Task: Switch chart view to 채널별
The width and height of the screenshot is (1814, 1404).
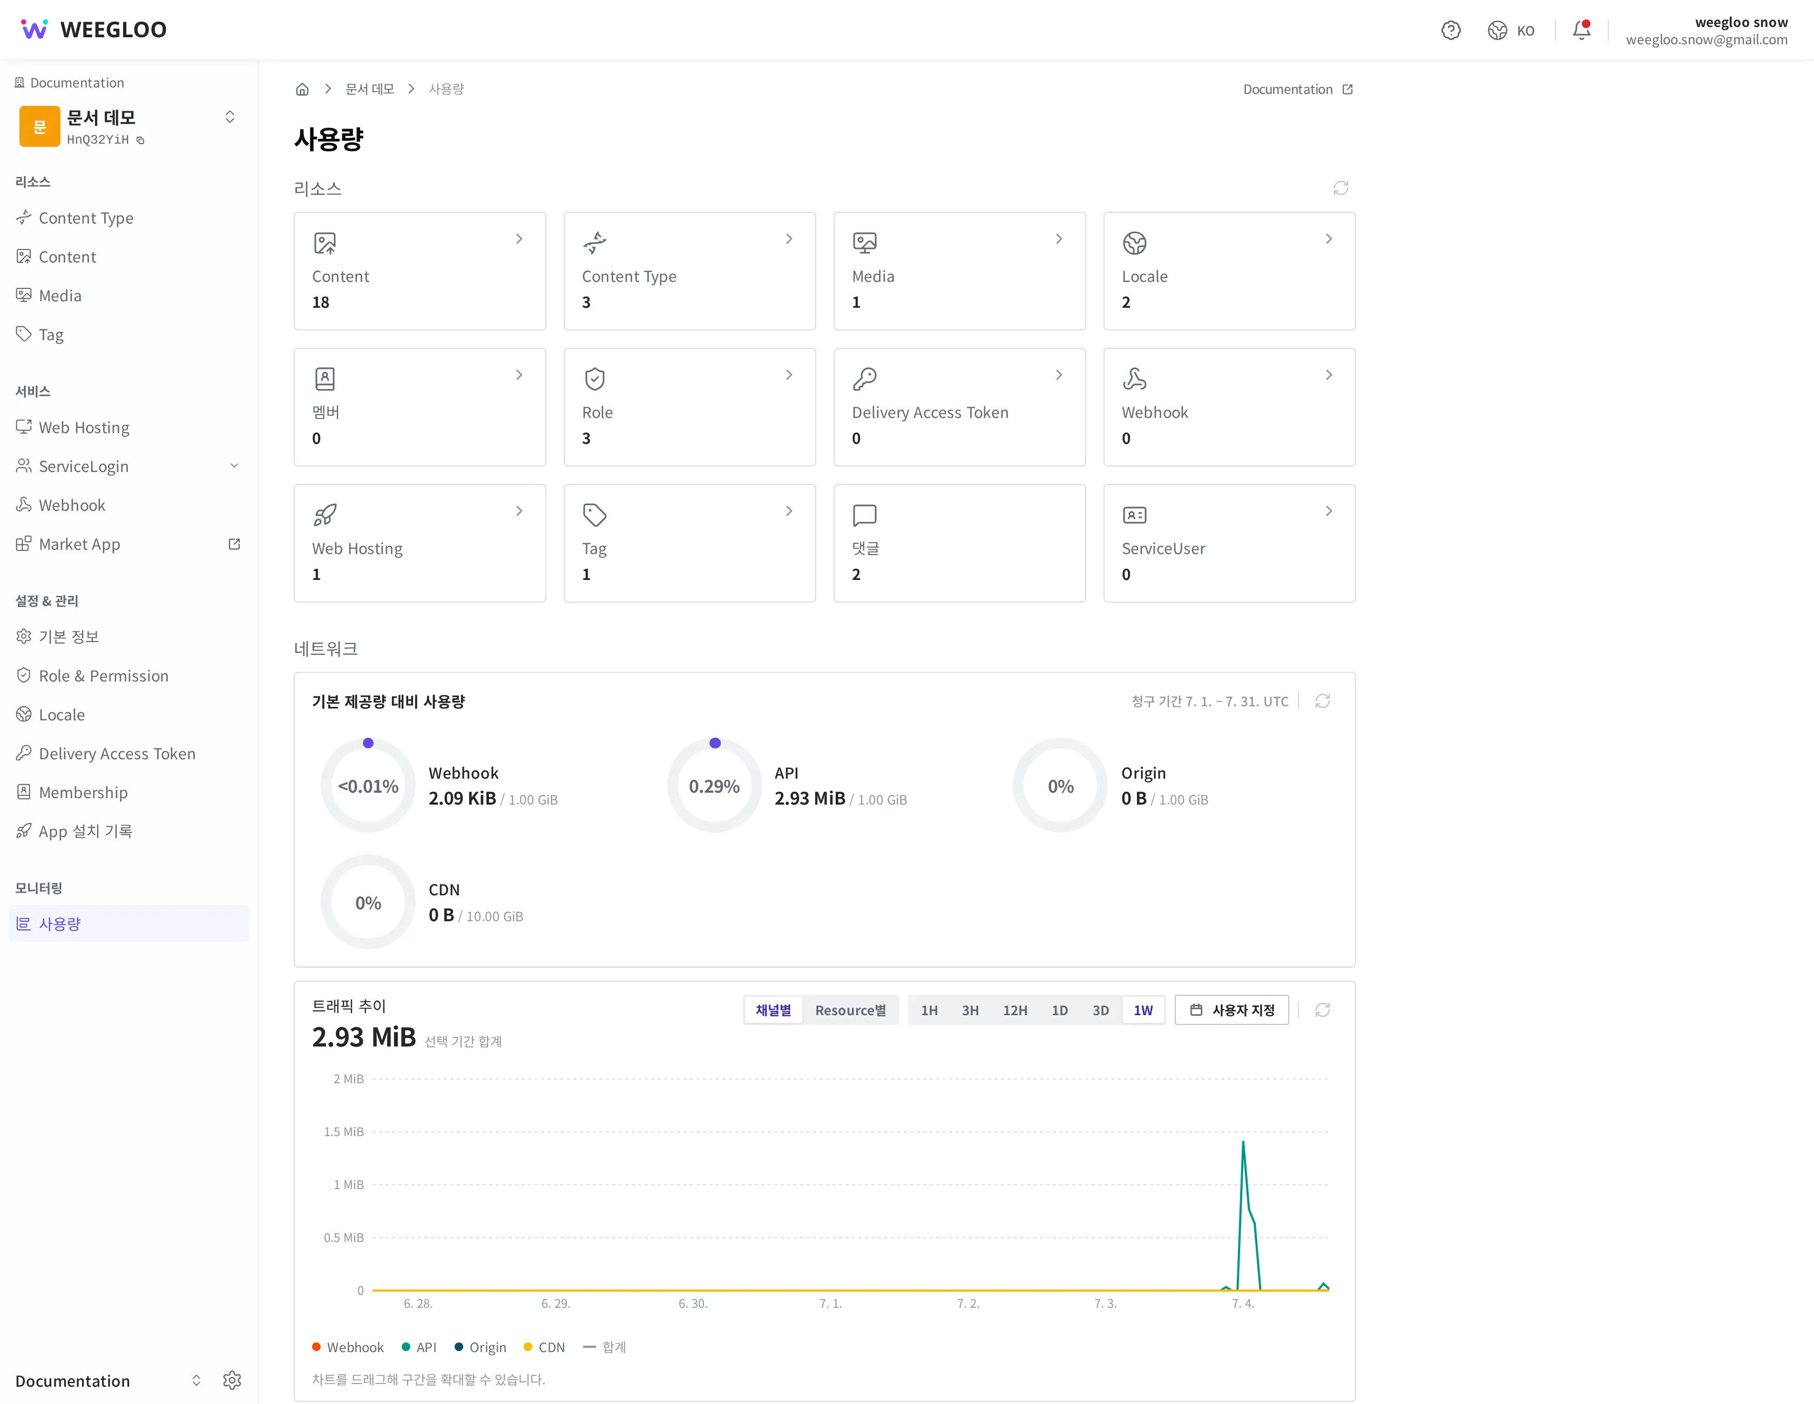Action: (773, 1010)
